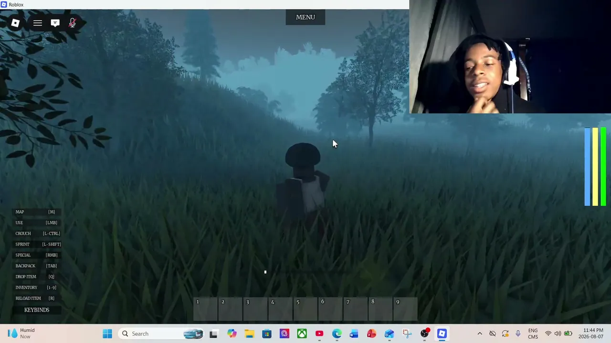Viewport: 611px width, 343px height.
Task: Open File Explorer from the taskbar
Action: click(249, 333)
